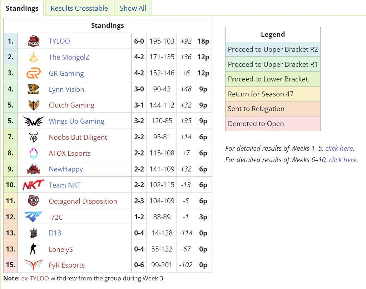The width and height of the screenshot is (366, 289).
Task: Click The MongolZ team logo
Action: coord(34,57)
